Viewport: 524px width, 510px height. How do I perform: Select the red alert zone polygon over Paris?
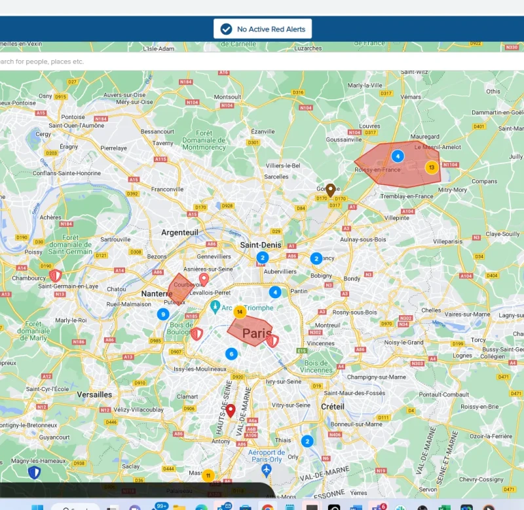point(250,330)
